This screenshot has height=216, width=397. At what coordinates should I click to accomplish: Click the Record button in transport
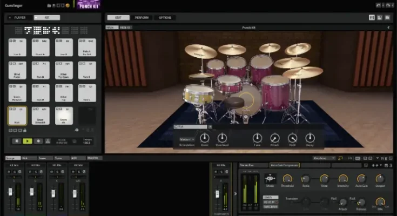pos(38,141)
